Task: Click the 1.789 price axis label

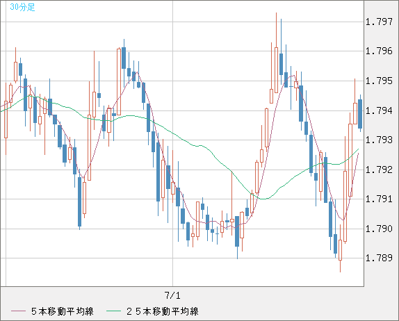Action: 379,258
